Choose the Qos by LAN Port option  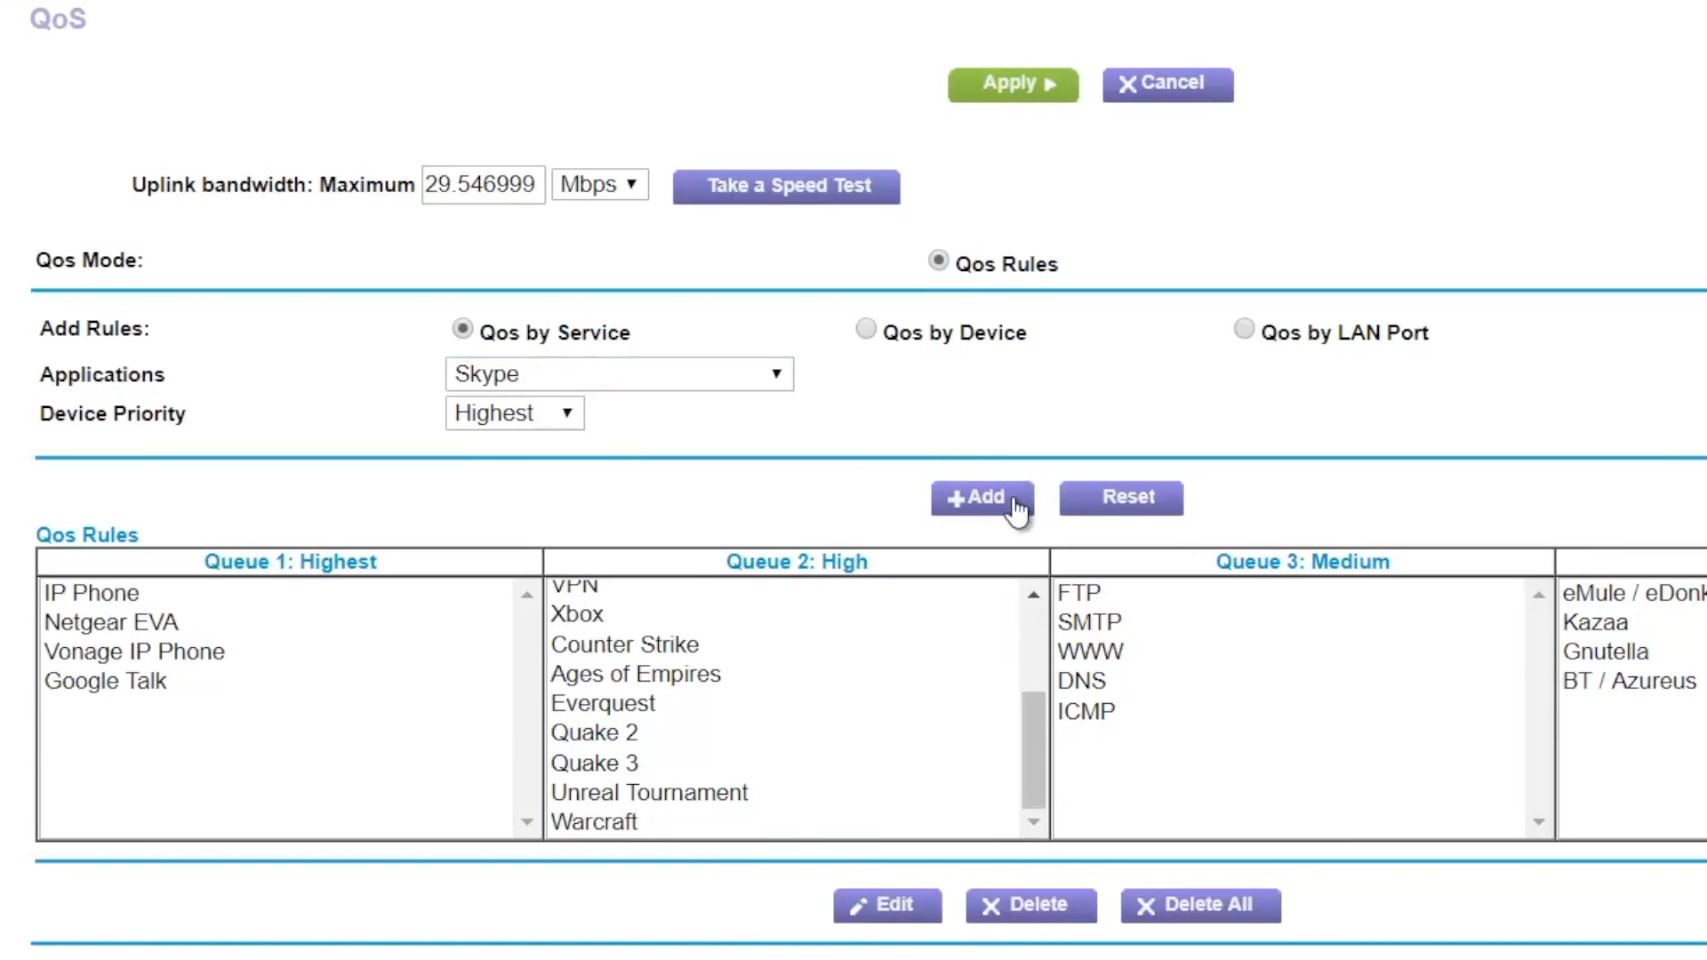(x=1244, y=330)
